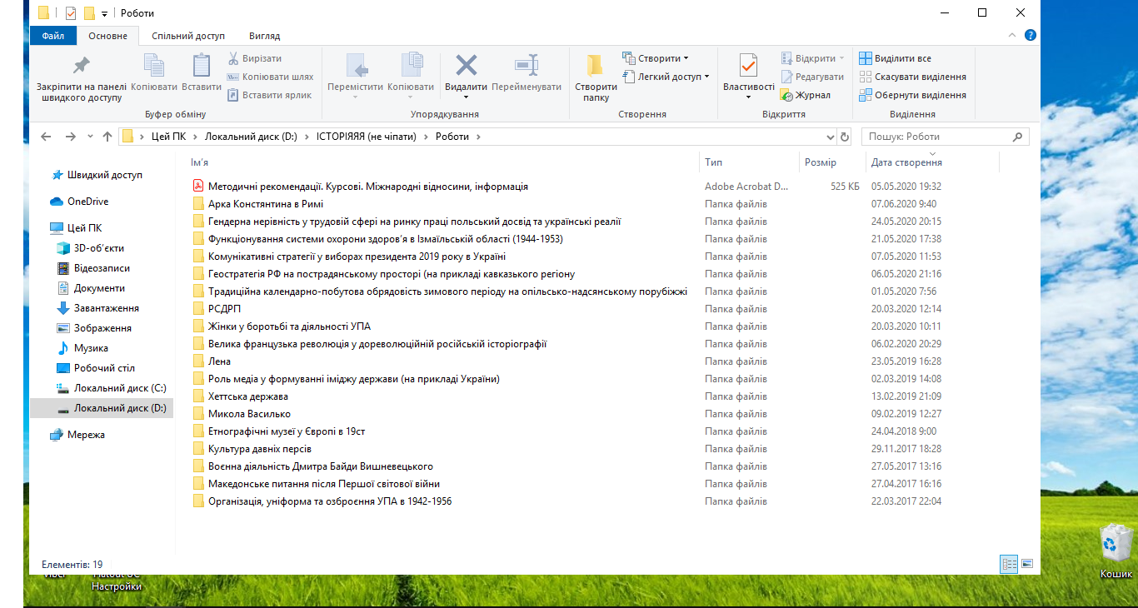Collapse the ribbon with the chevron

[x=1011, y=36]
